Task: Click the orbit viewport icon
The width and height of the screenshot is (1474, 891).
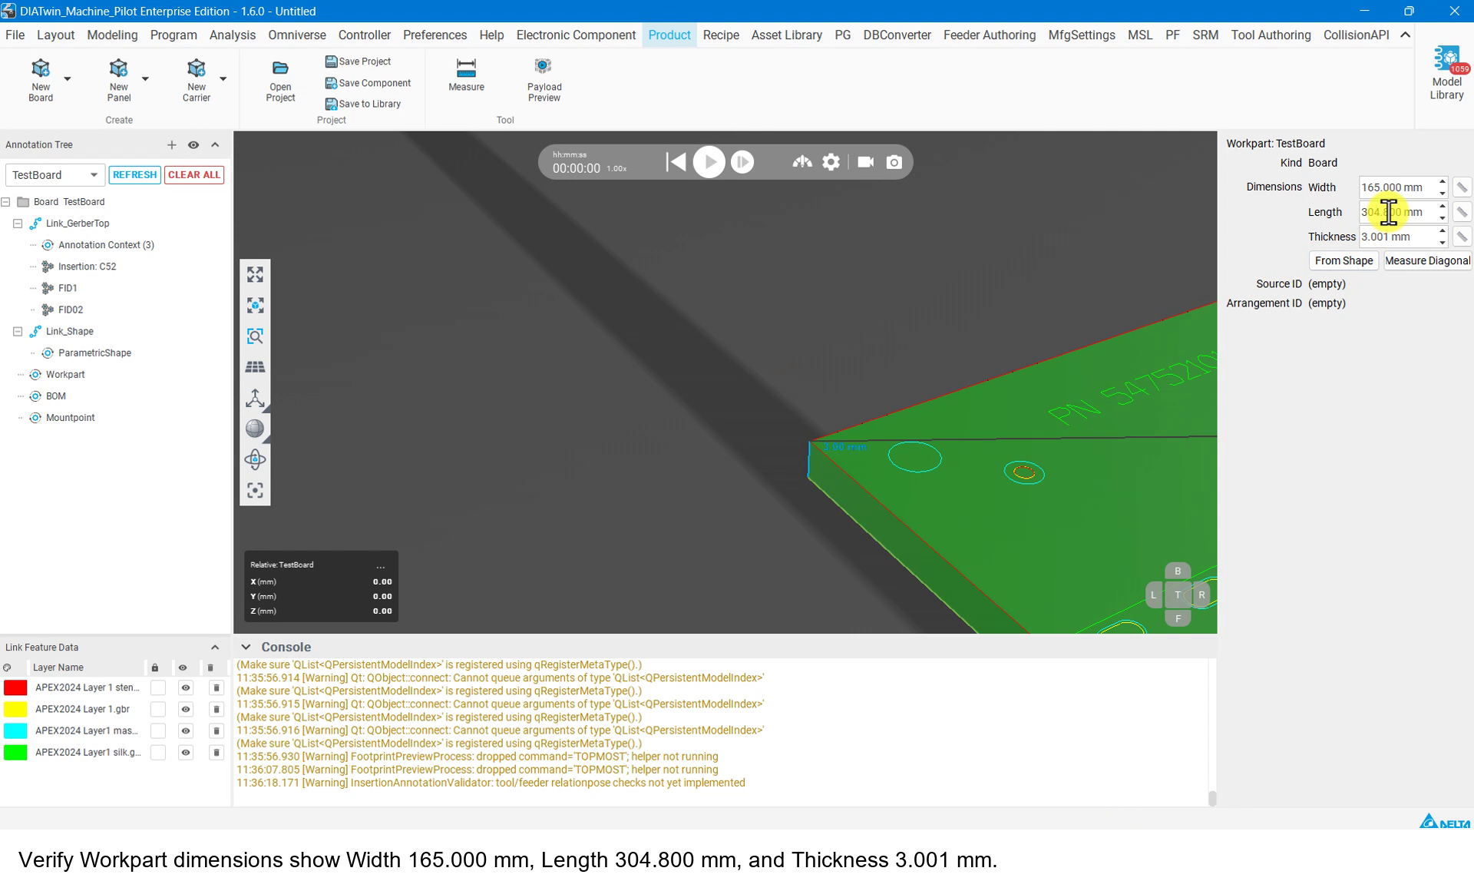Action: pos(255,459)
